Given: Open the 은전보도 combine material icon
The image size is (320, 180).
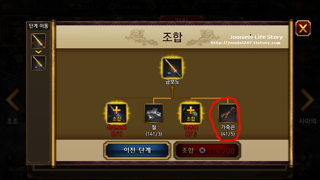Looking at the screenshot, I should tap(117, 113).
